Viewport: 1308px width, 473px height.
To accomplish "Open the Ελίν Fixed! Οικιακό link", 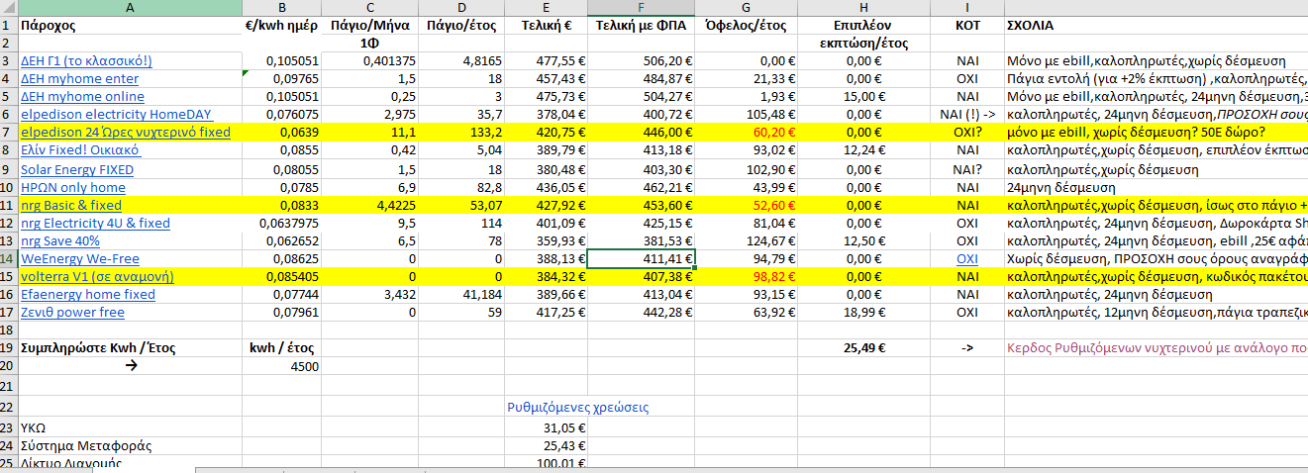I will click(80, 150).
